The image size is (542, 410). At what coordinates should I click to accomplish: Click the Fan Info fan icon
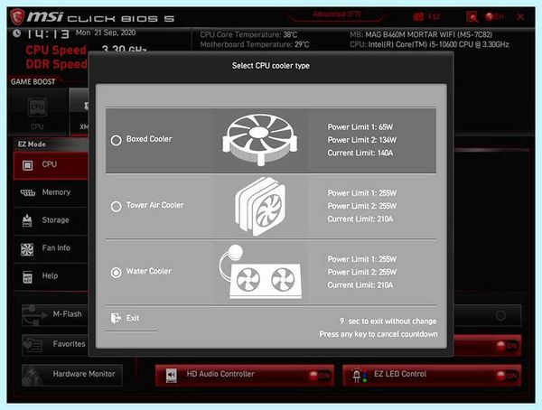(27, 249)
